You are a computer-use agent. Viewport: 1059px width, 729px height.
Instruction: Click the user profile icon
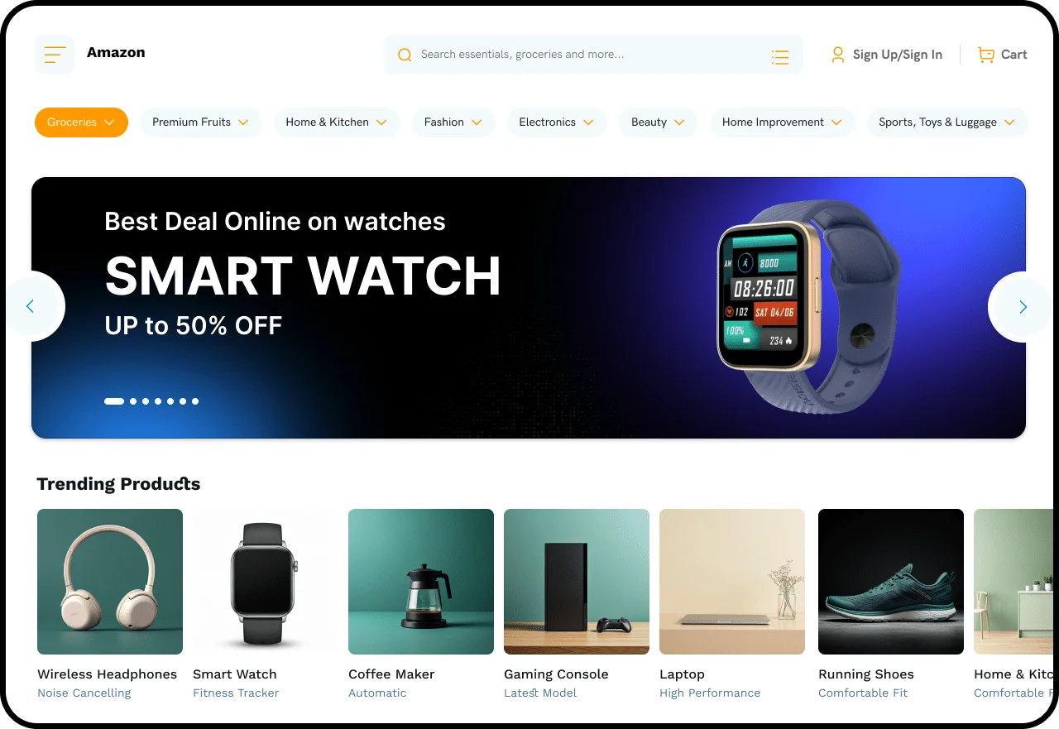(838, 55)
